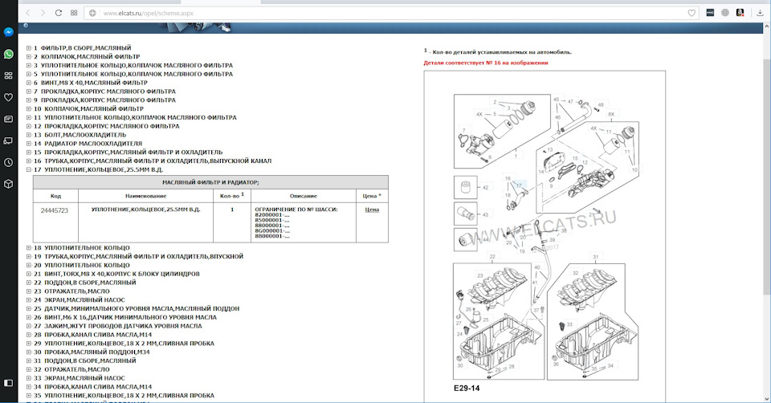Image resolution: width=771 pixels, height=403 pixels.
Task: Click highlighted number 17 in diagram
Action: (519, 185)
